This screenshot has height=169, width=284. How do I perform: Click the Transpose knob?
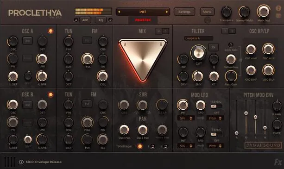pyautogui.click(x=227, y=12)
